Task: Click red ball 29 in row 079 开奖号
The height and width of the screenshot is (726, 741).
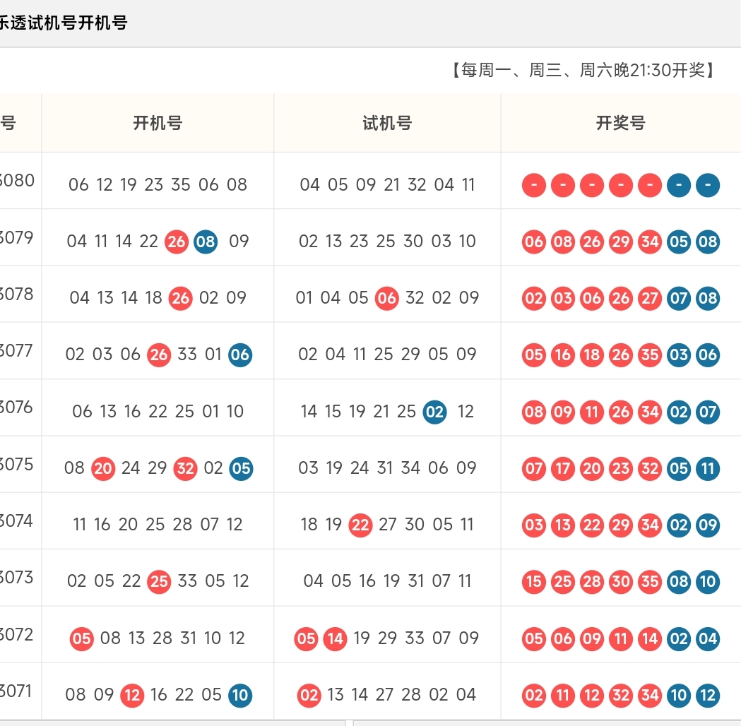Action: (x=620, y=242)
